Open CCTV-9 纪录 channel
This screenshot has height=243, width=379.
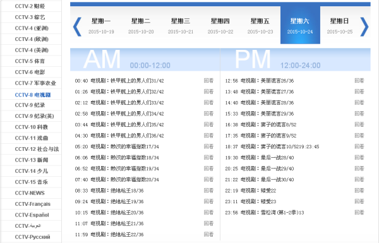(x=30, y=105)
